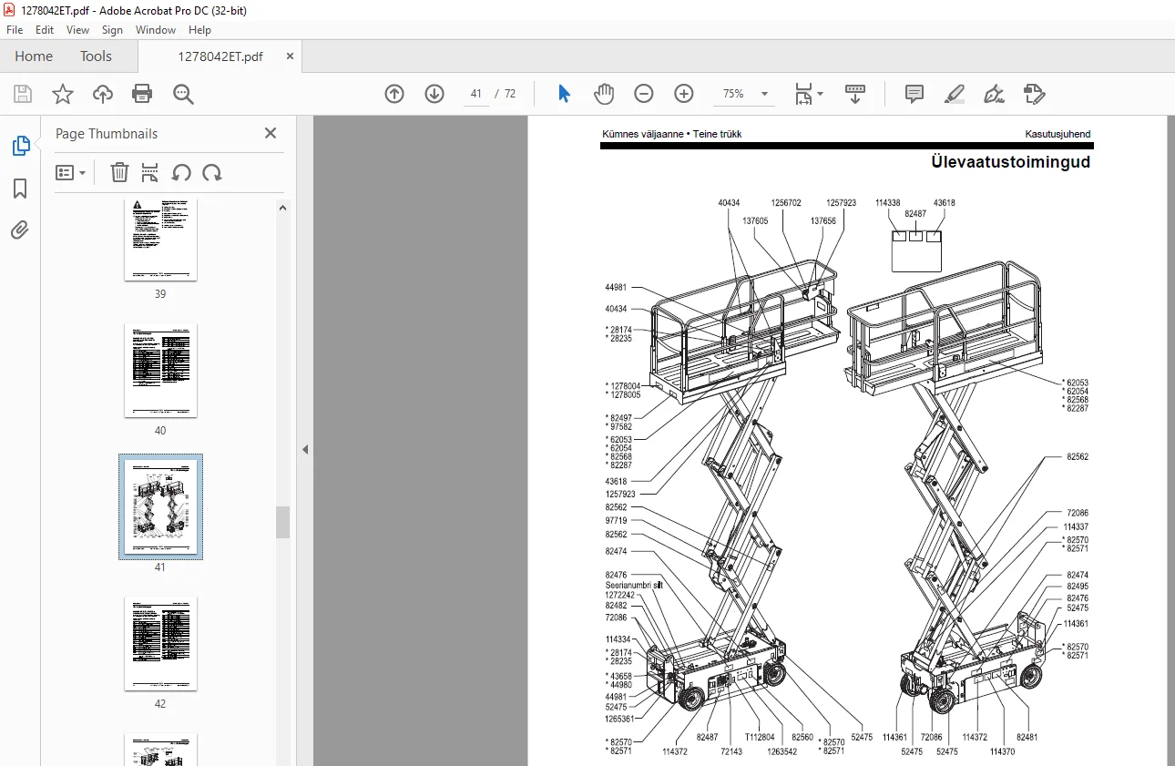Go to previous page with up arrow

pyautogui.click(x=394, y=94)
